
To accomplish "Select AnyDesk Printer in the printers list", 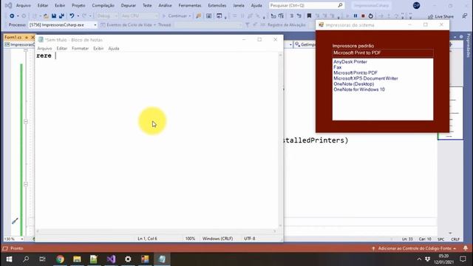I will point(350,61).
